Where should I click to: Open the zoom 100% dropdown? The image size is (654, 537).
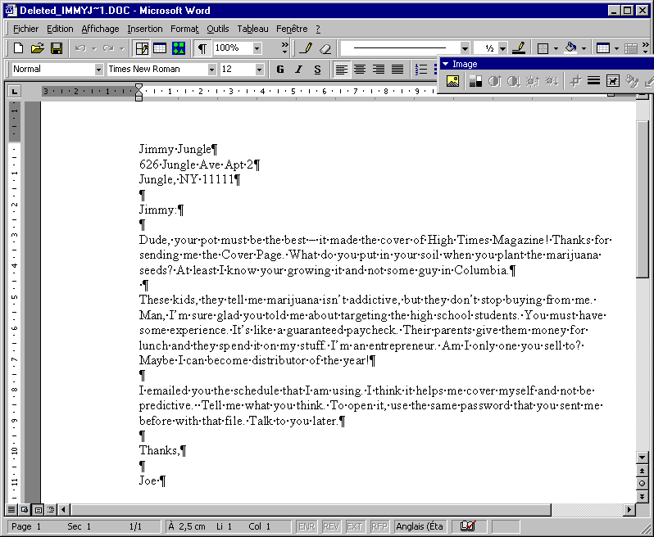click(257, 48)
